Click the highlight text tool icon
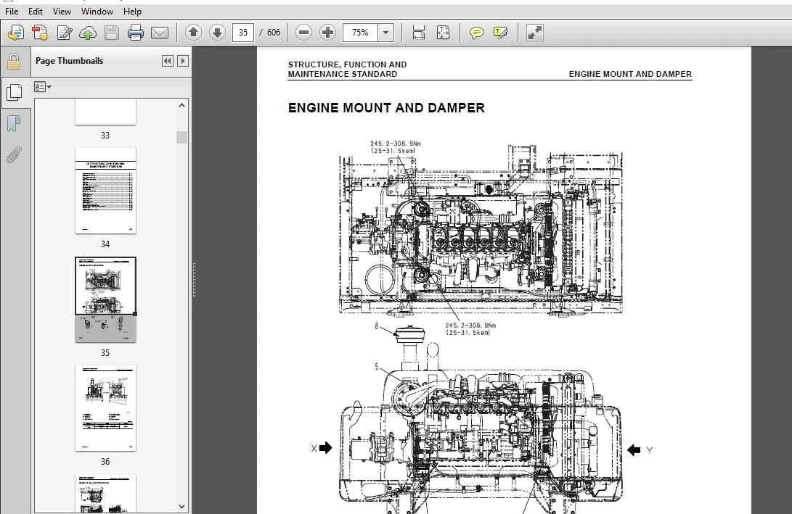 pyautogui.click(x=501, y=33)
